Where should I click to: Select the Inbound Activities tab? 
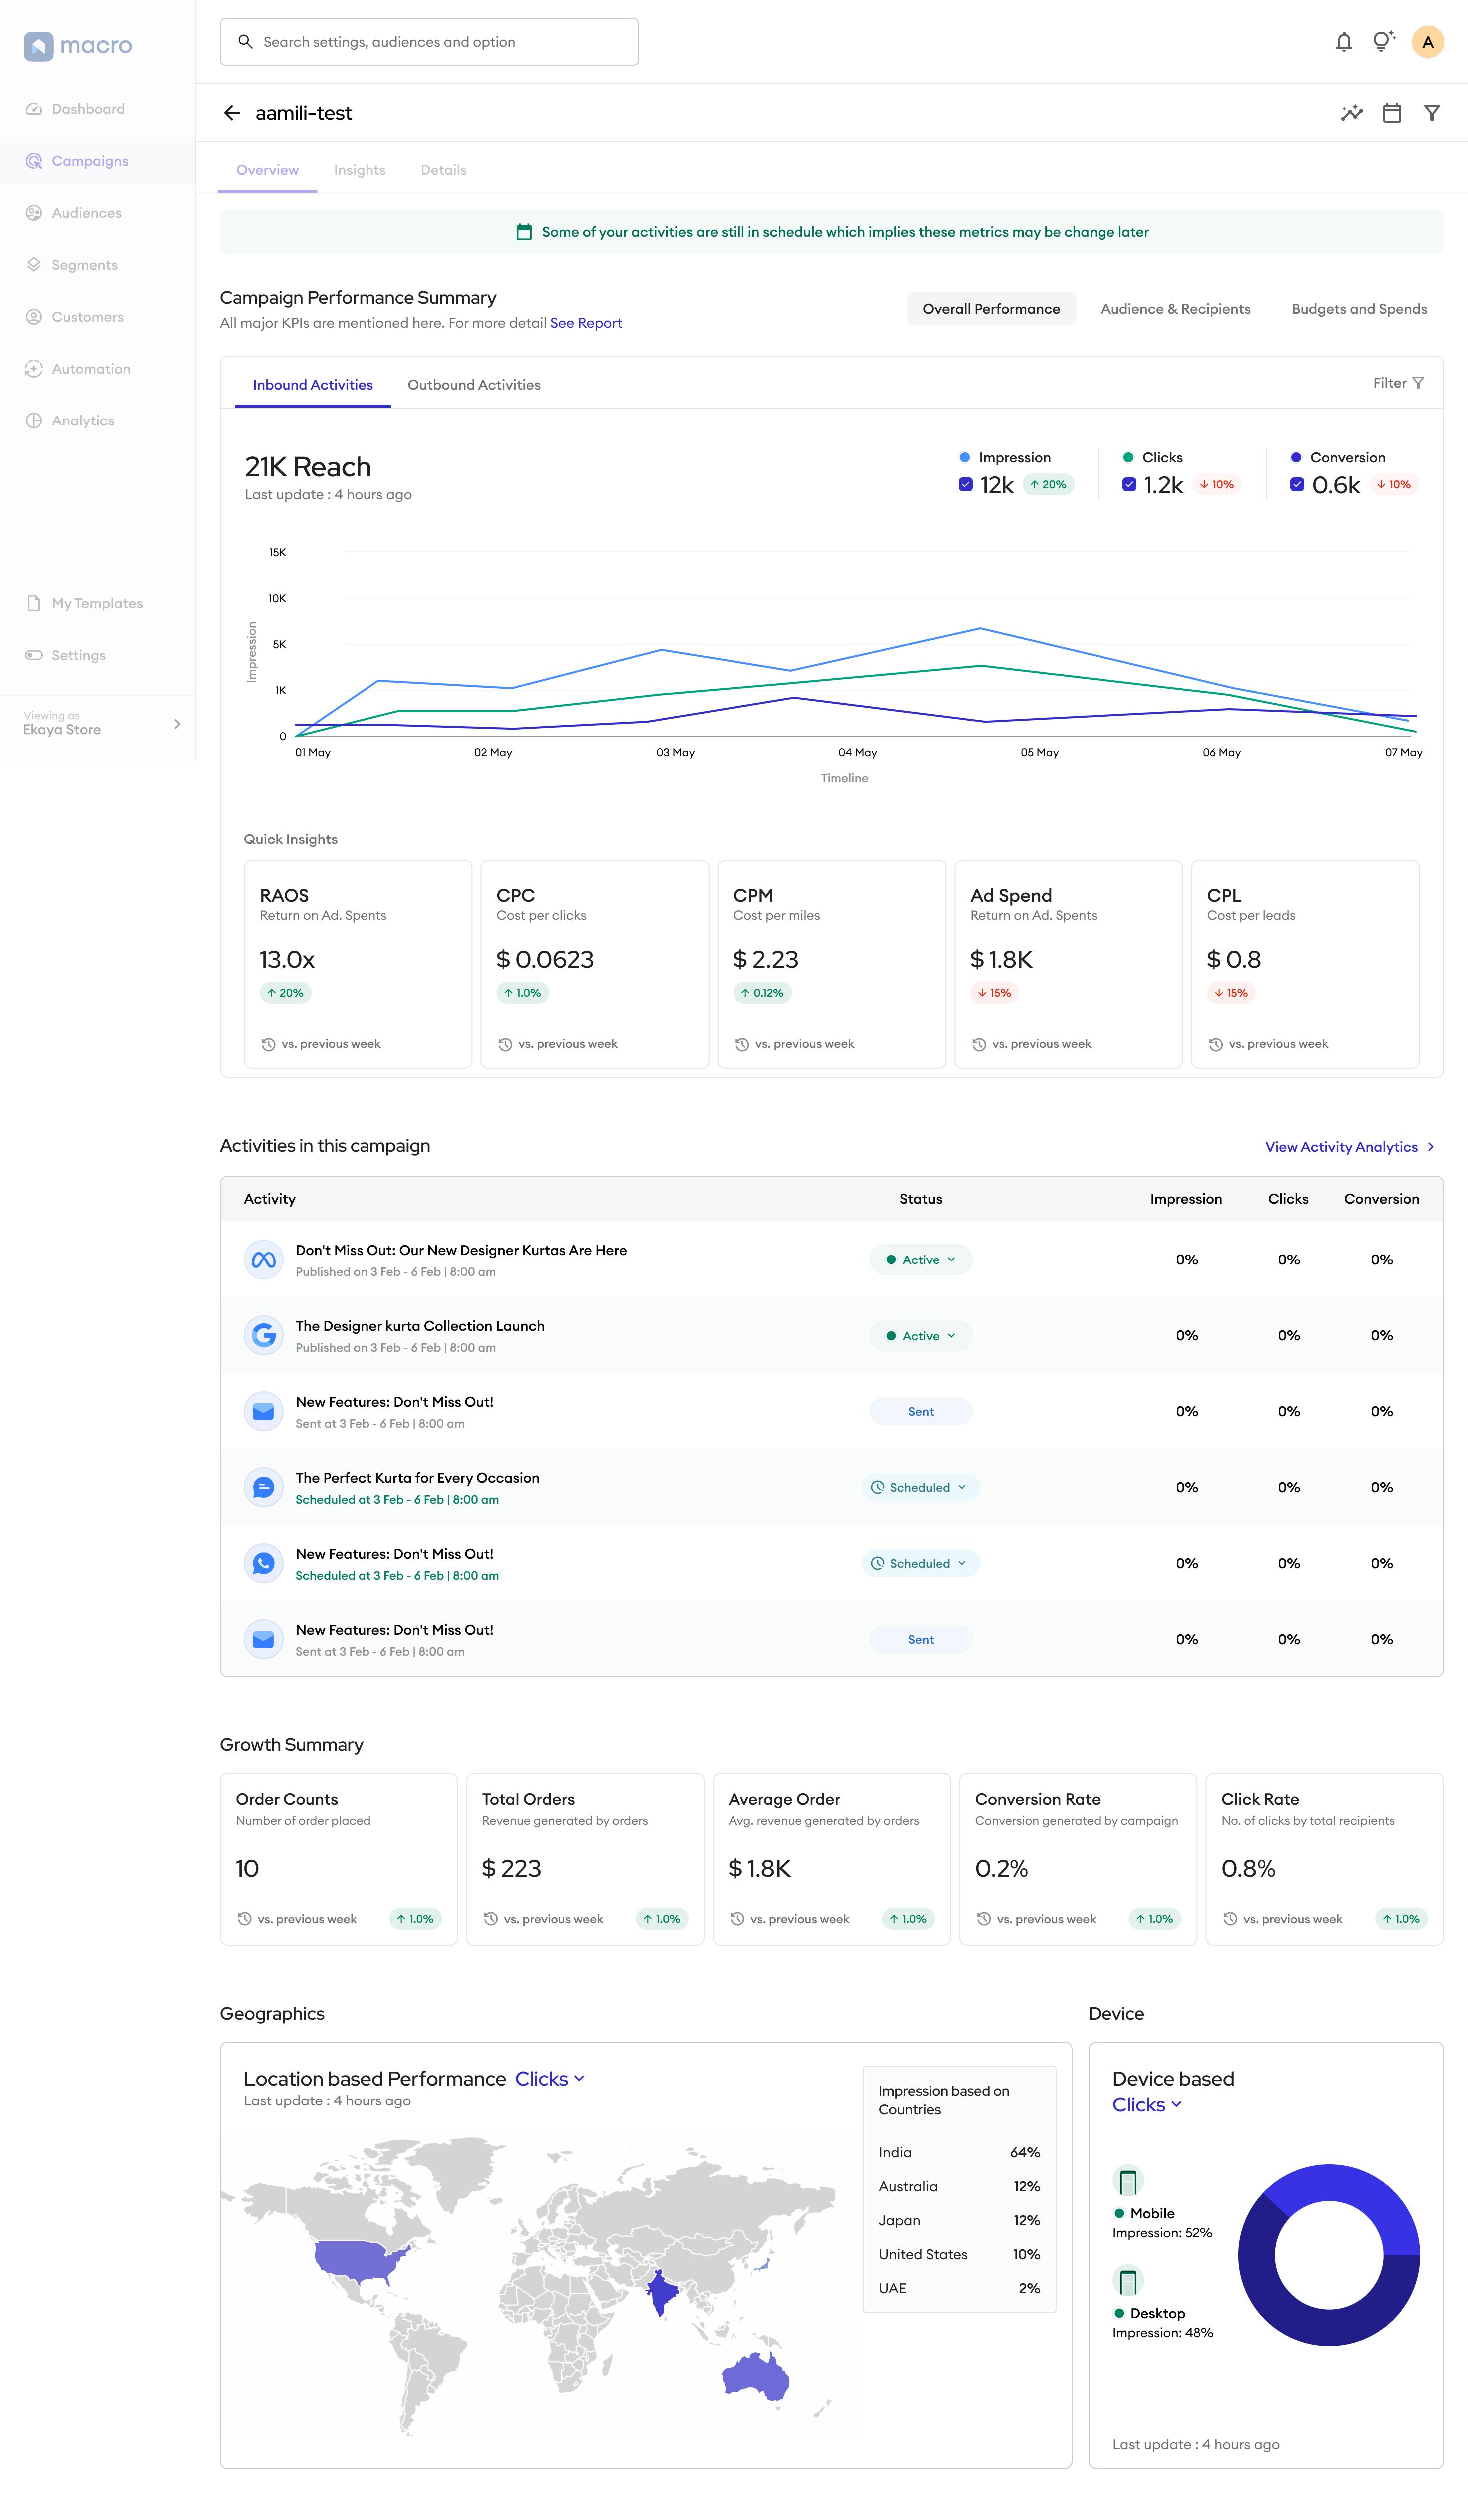click(x=313, y=385)
